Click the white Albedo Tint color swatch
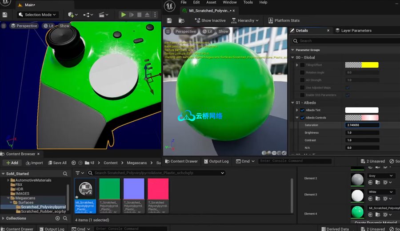Image resolution: width=400 pixels, height=231 pixels. 361,110
